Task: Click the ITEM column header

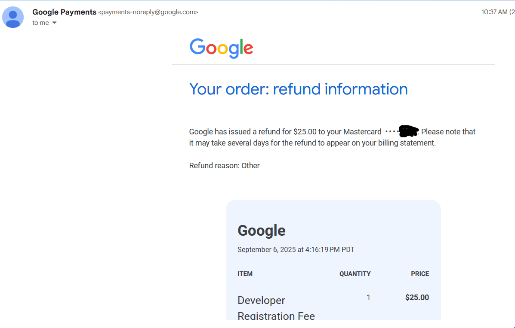Action: click(245, 274)
